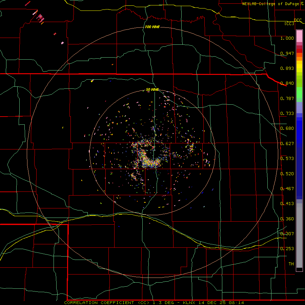Click the 0.467 value on the color scale

click(287, 189)
